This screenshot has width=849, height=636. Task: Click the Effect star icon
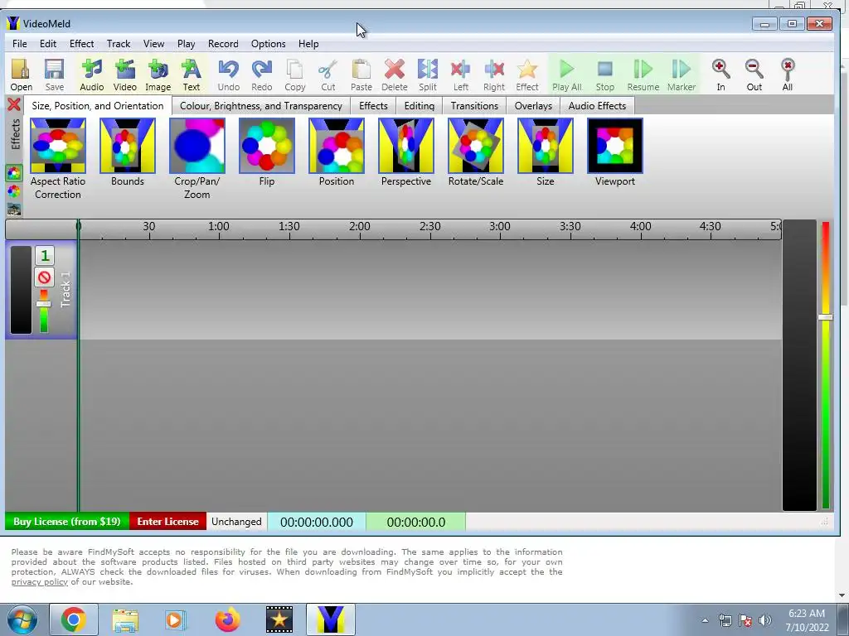coord(526,75)
